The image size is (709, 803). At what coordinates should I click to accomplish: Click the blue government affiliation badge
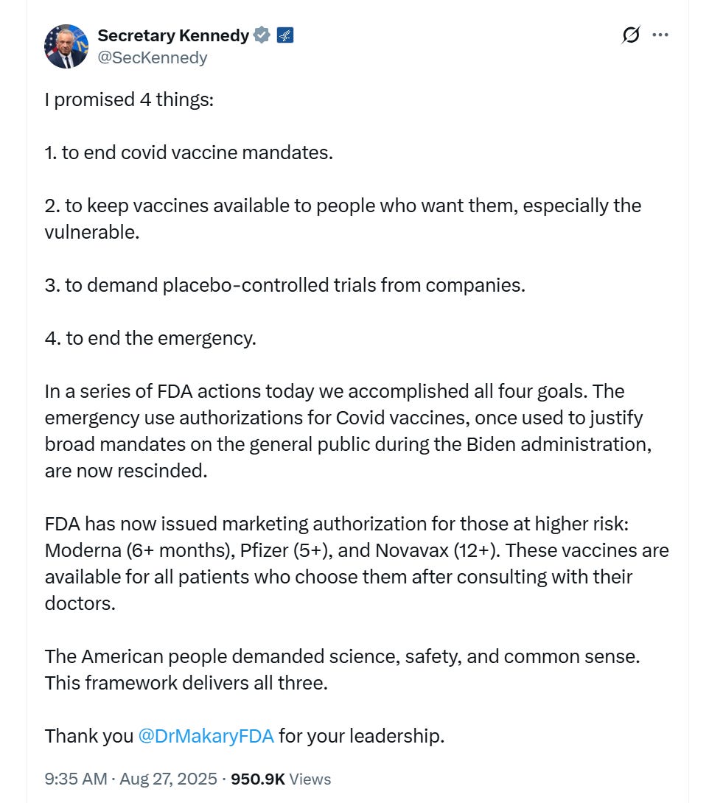click(285, 35)
